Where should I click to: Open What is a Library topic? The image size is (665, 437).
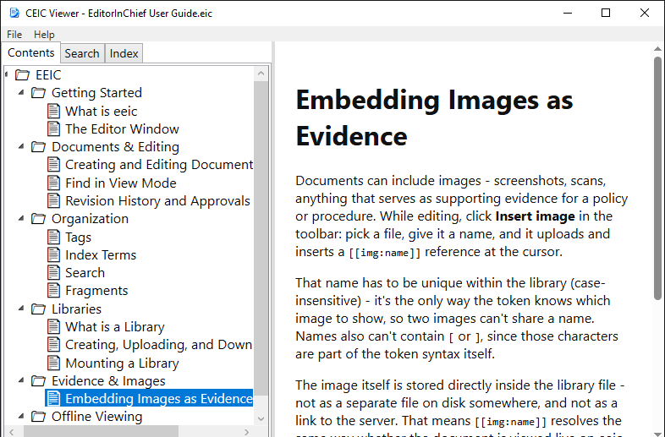(x=114, y=327)
